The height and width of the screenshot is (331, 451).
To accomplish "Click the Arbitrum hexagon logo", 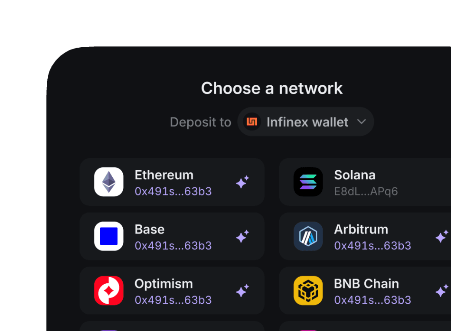I will [x=308, y=237].
